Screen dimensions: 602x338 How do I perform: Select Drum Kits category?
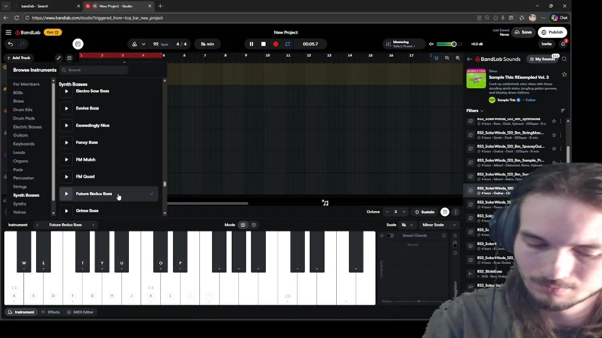(23, 110)
